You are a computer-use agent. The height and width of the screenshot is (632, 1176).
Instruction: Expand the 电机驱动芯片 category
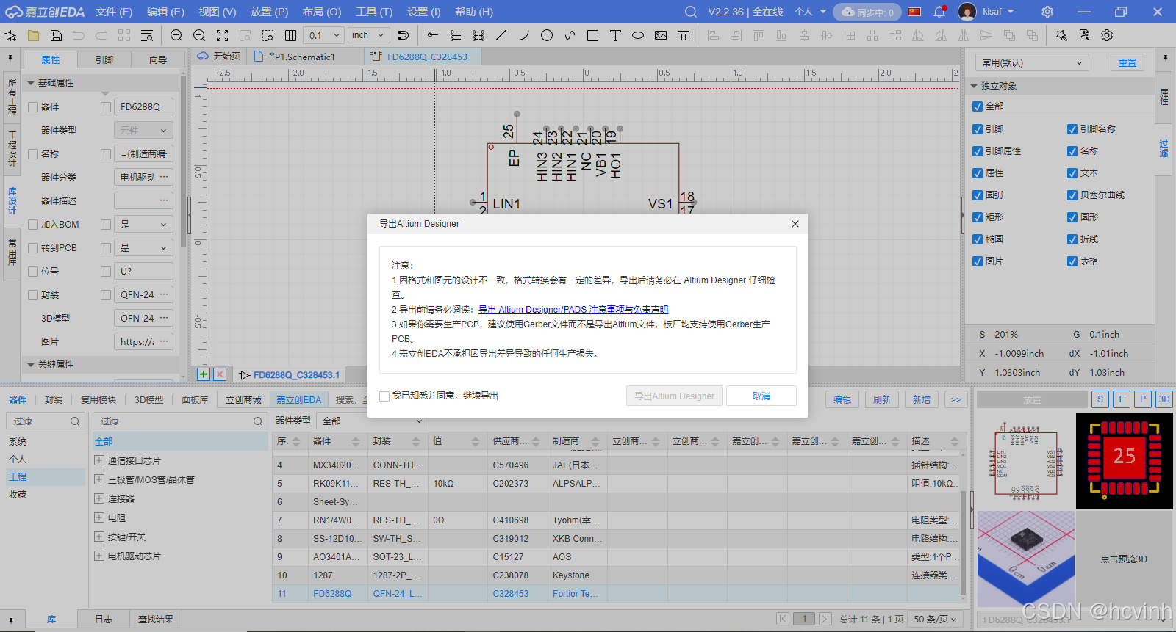[99, 556]
